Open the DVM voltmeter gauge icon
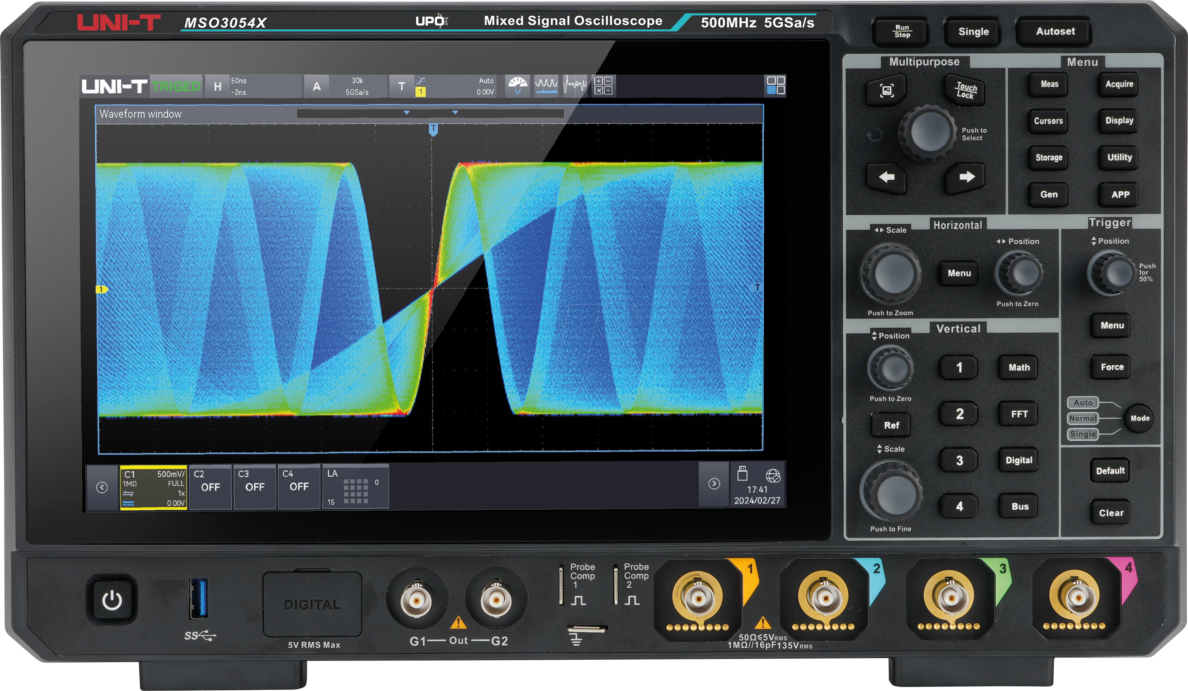1188x691 pixels. click(x=518, y=85)
